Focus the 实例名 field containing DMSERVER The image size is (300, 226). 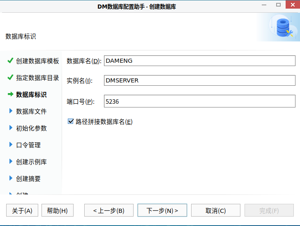(200, 80)
